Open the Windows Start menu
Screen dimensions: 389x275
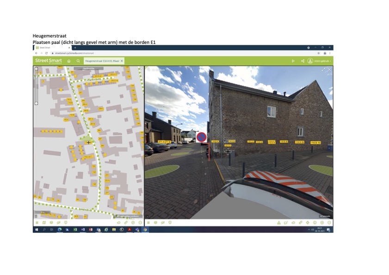[x=36, y=229]
